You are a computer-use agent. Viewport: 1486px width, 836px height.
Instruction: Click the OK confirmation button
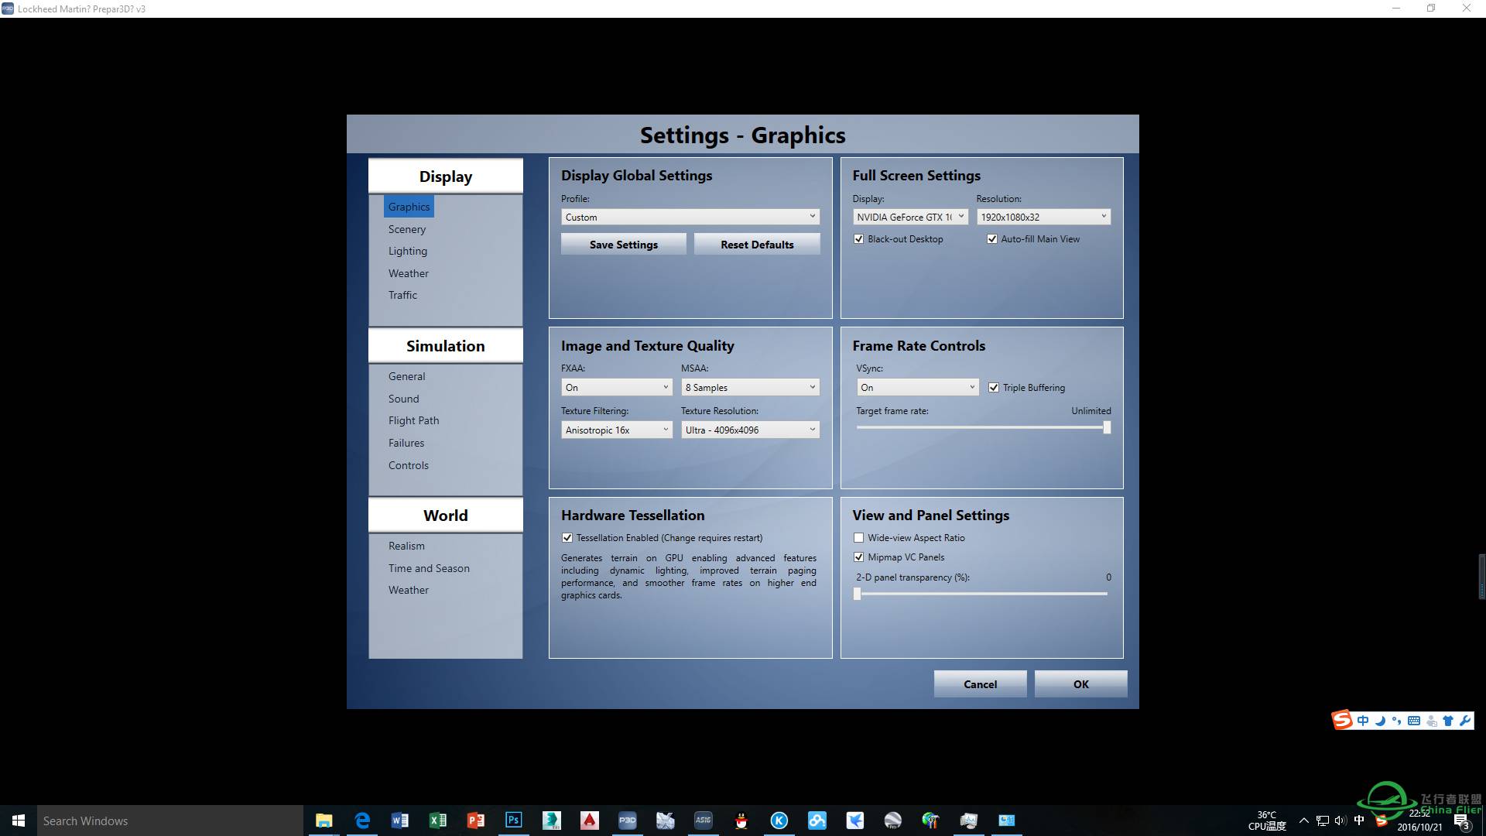[x=1080, y=684]
